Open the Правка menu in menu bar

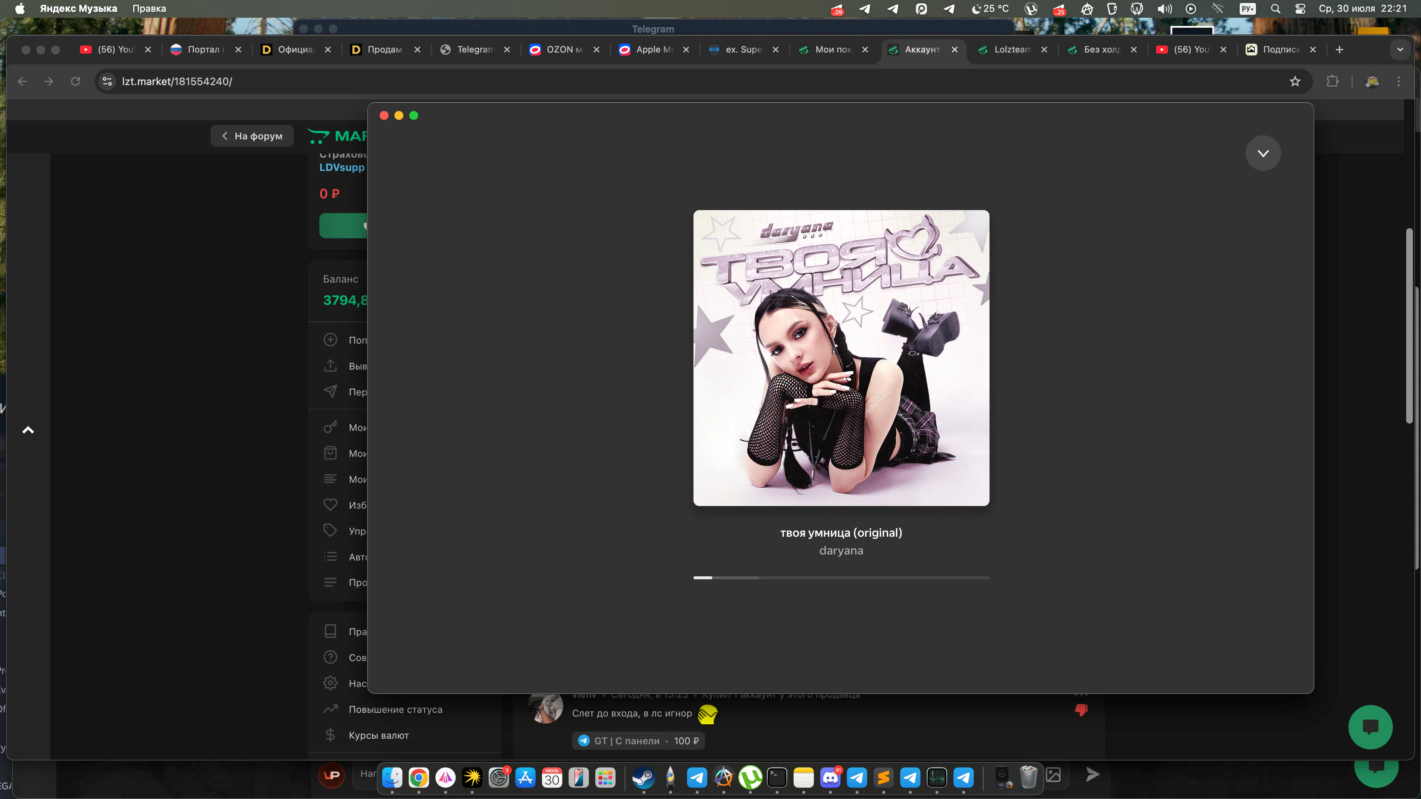point(149,8)
